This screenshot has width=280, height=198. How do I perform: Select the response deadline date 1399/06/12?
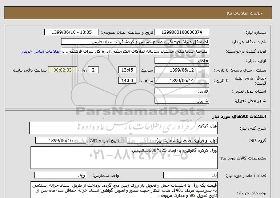(x=181, y=70)
